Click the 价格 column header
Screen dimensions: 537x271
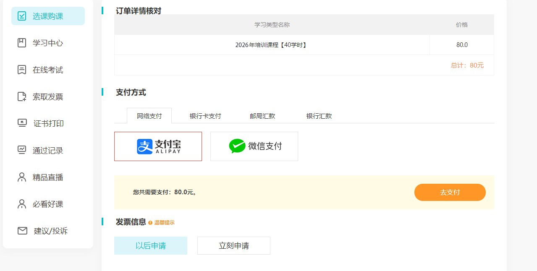(x=462, y=25)
